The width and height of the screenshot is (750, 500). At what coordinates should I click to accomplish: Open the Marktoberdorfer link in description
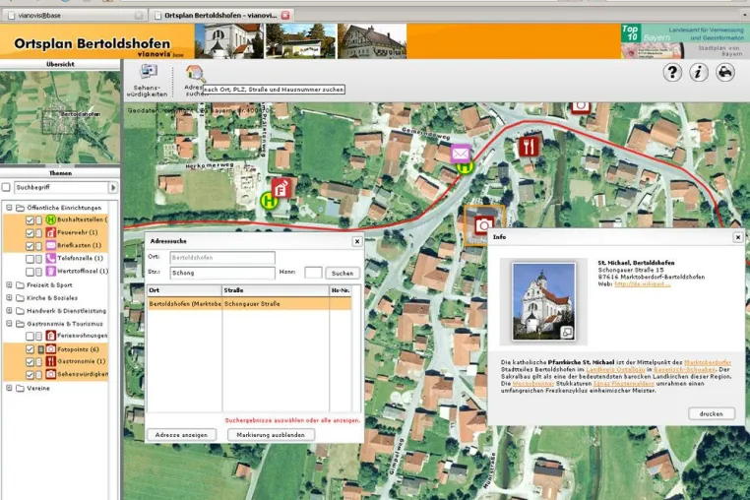click(708, 362)
